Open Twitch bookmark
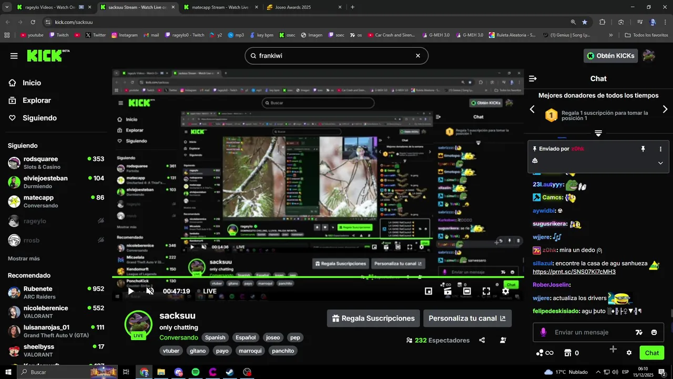 coord(59,35)
